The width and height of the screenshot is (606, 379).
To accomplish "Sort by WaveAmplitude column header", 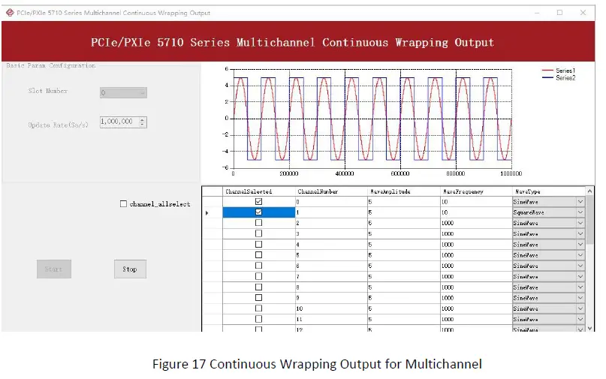I will tap(404, 191).
